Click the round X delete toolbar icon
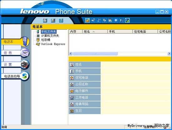 [x=116, y=20]
